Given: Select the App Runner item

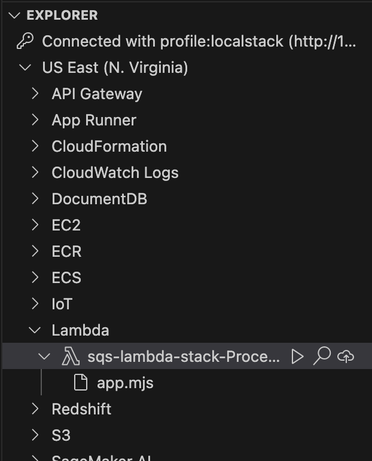Looking at the screenshot, I should (x=94, y=120).
